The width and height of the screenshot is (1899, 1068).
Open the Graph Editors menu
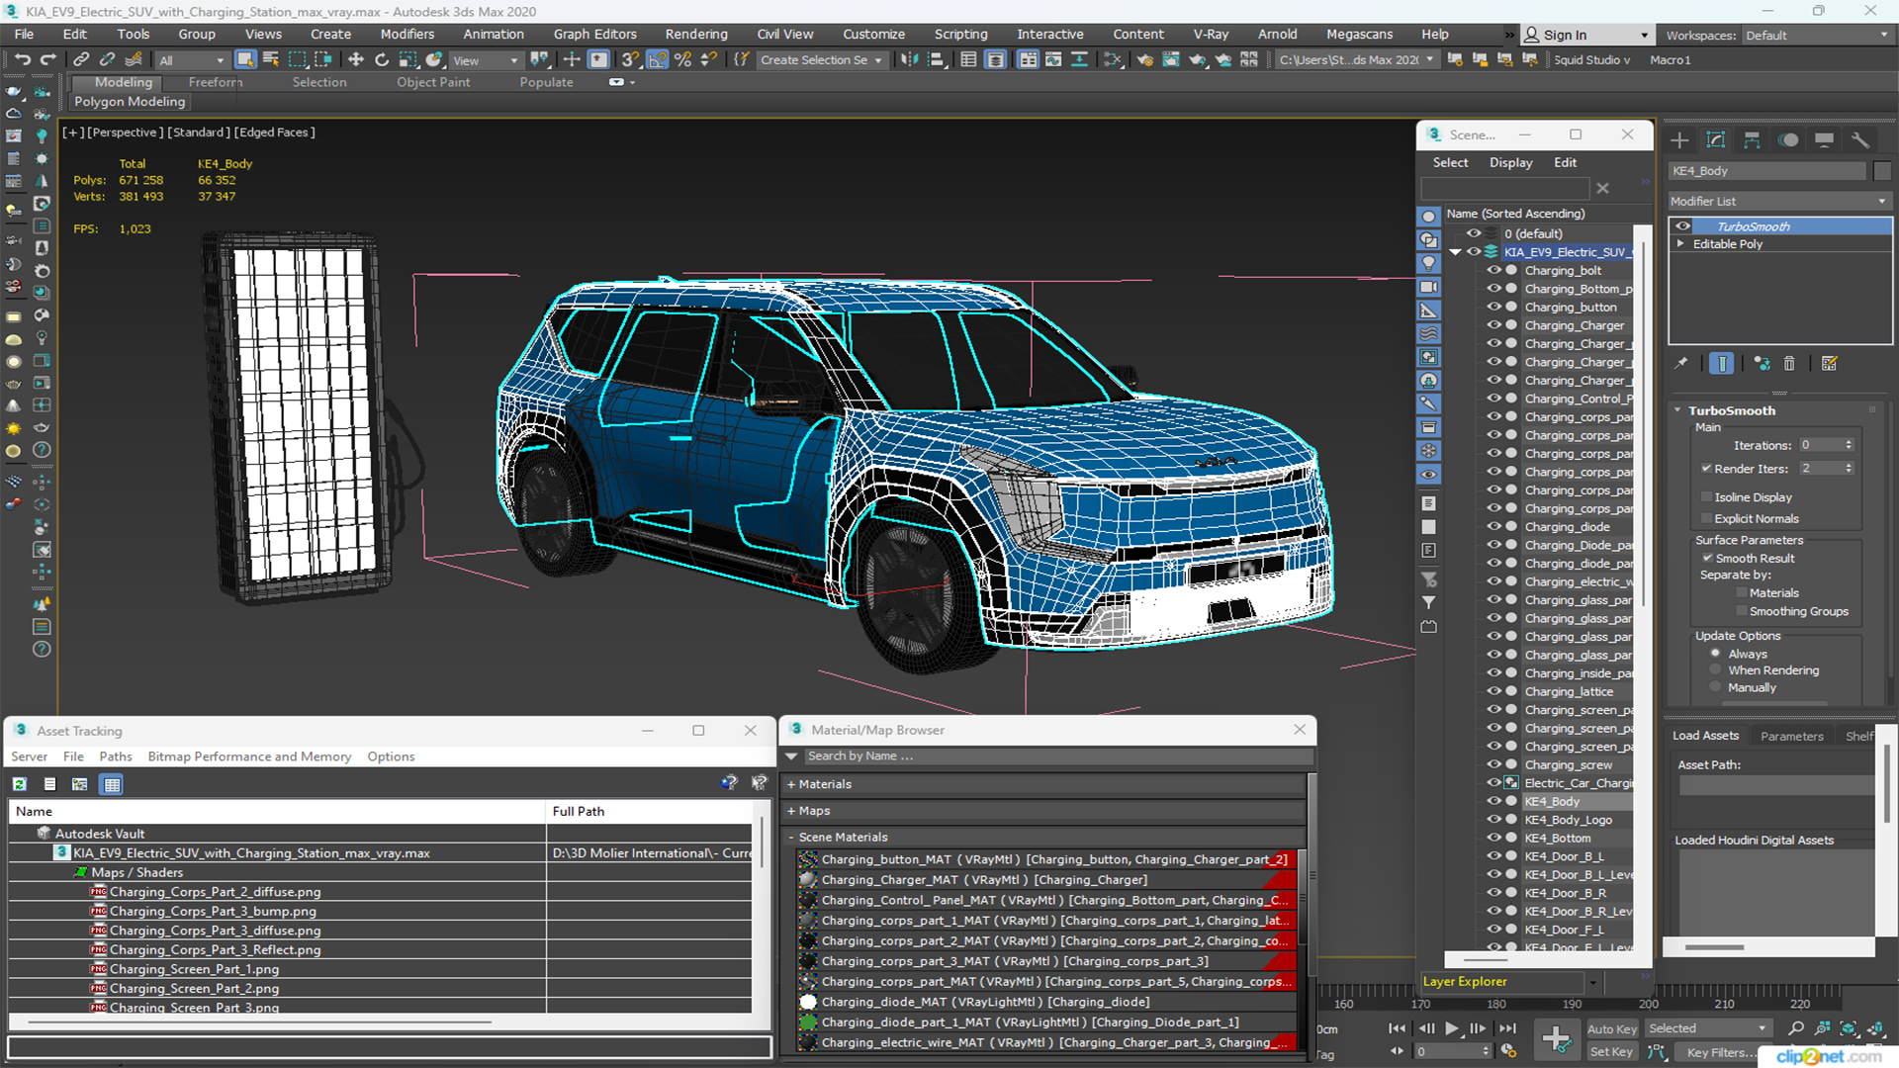click(x=594, y=35)
